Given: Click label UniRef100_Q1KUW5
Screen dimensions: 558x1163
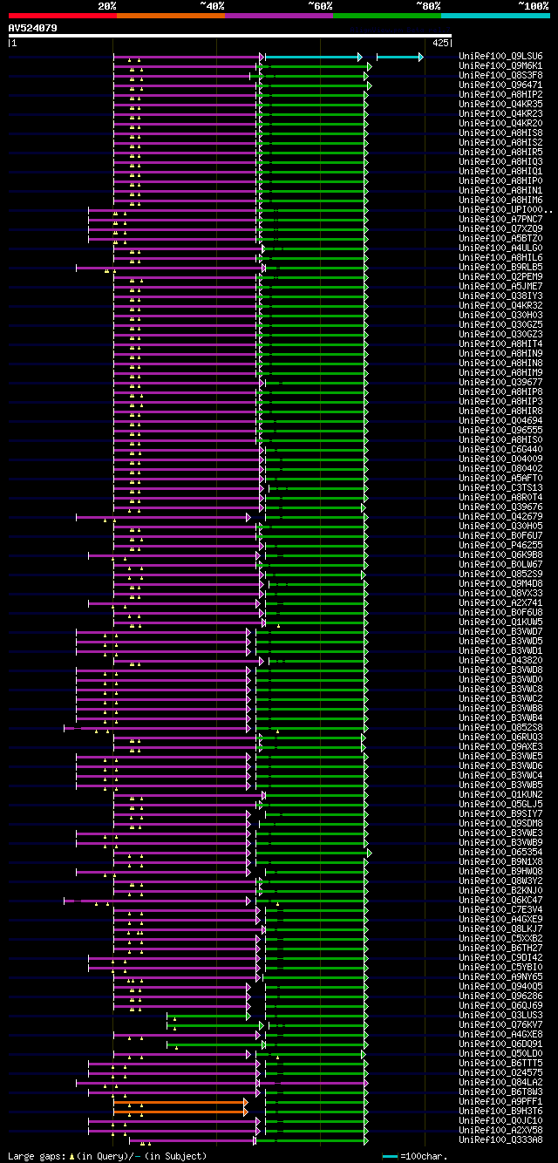Looking at the screenshot, I should point(500,622).
